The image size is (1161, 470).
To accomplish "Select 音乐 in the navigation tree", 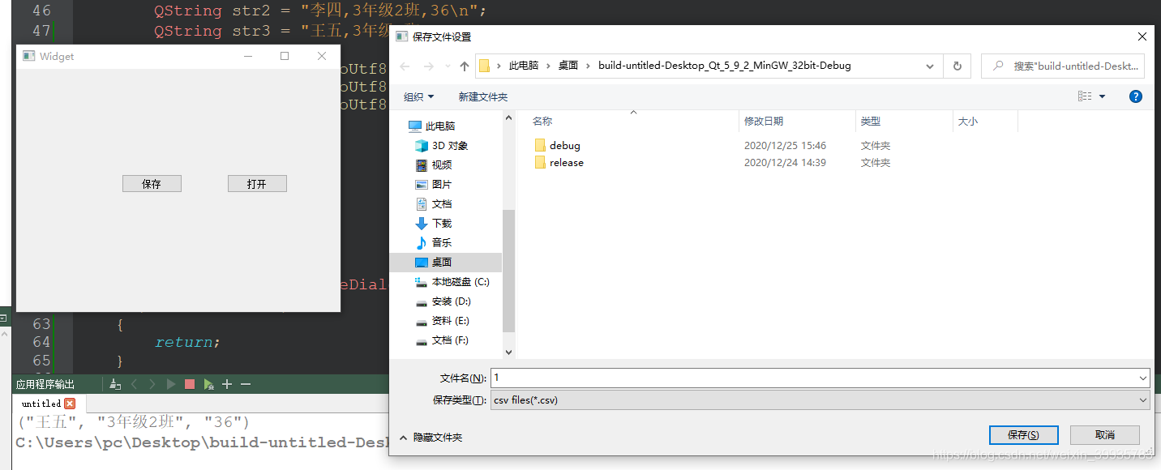I will click(434, 243).
